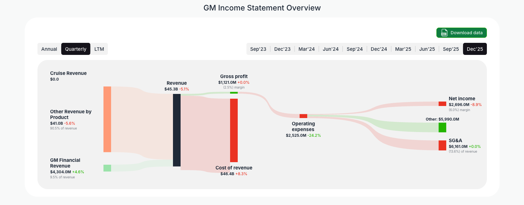Enable the LTM period view
The height and width of the screenshot is (205, 524).
tap(99, 49)
